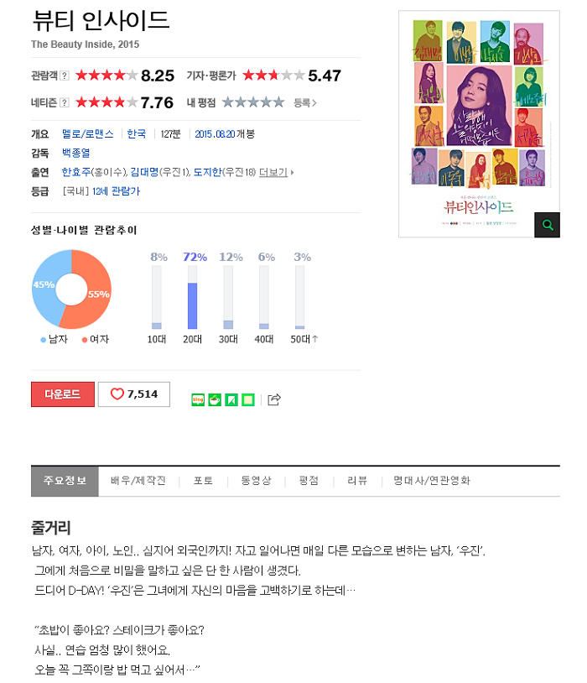This screenshot has height=683, width=587.
Task: Switch to the 배우/제작진 tab
Action: pyautogui.click(x=138, y=481)
